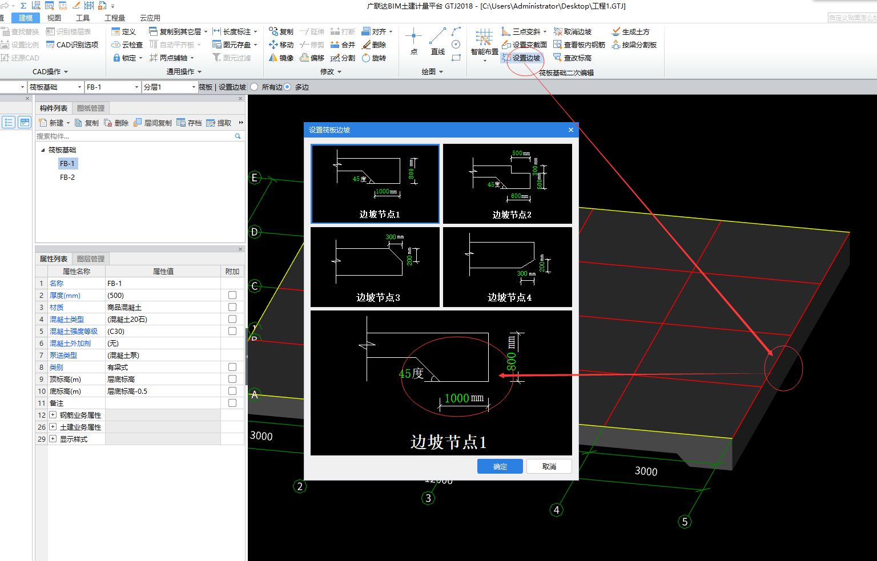The height and width of the screenshot is (561, 877).
Task: Collapse the 筏板基础 tree node
Action: pyautogui.click(x=43, y=150)
